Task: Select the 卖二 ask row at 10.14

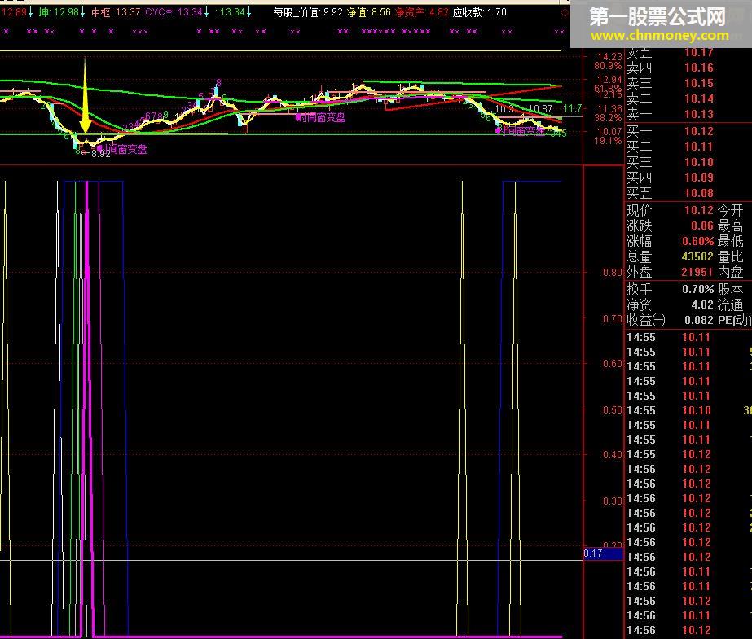Action: tap(688, 98)
